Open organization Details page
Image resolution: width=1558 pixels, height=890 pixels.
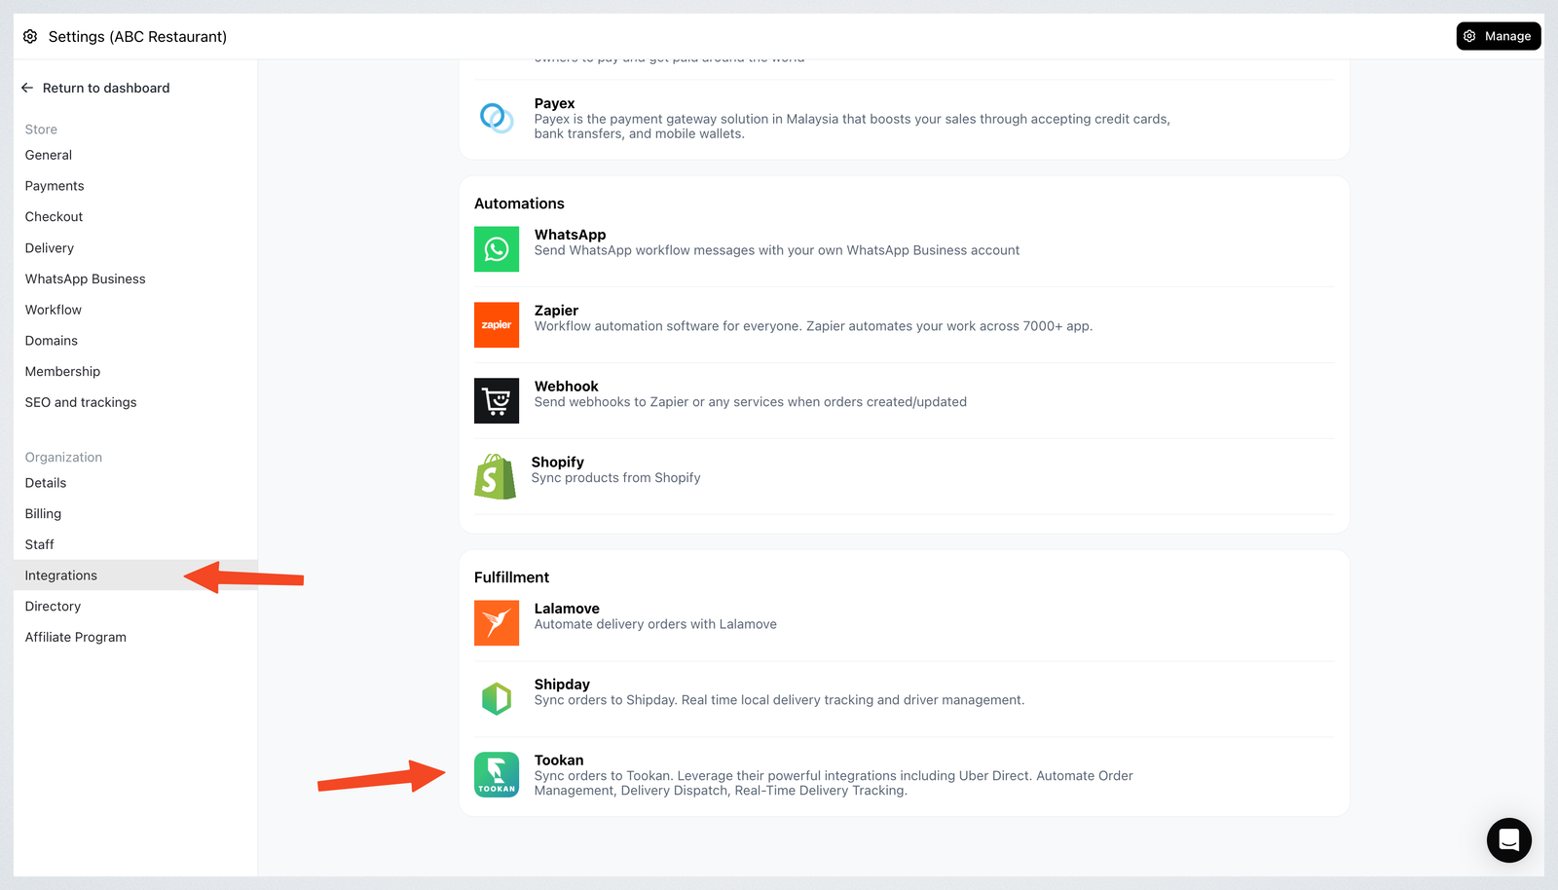(46, 483)
